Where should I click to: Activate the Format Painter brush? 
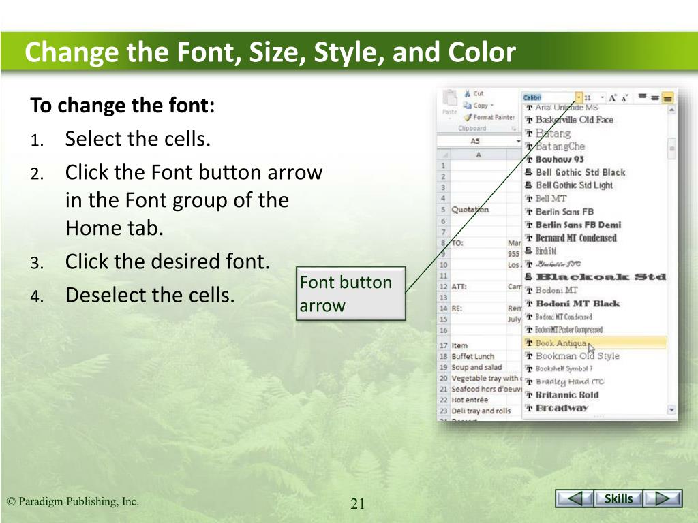468,117
